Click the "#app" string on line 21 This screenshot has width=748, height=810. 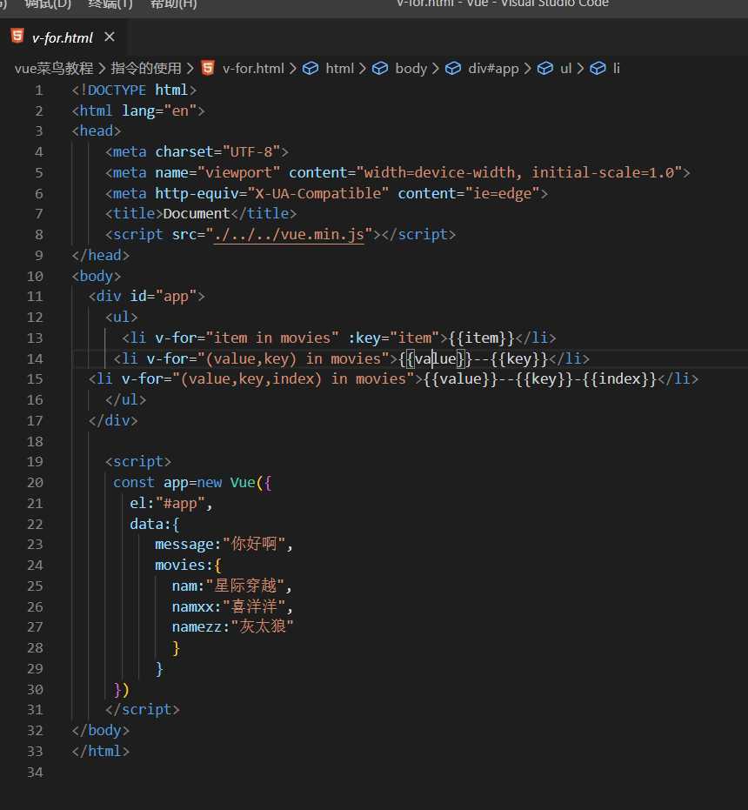180,503
